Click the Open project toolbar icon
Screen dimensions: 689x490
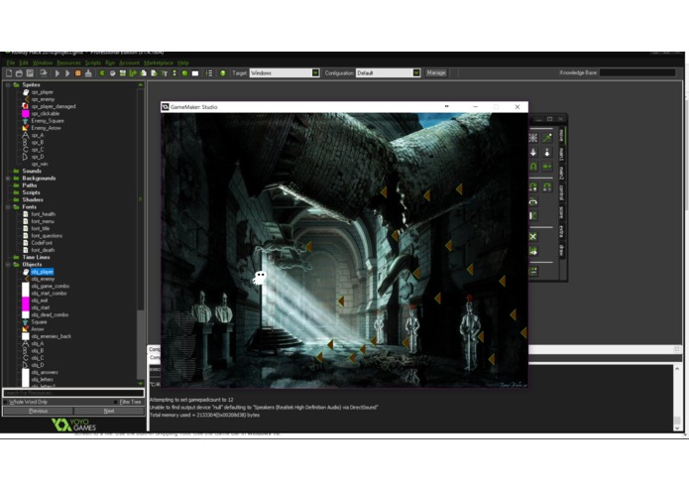tap(19, 73)
